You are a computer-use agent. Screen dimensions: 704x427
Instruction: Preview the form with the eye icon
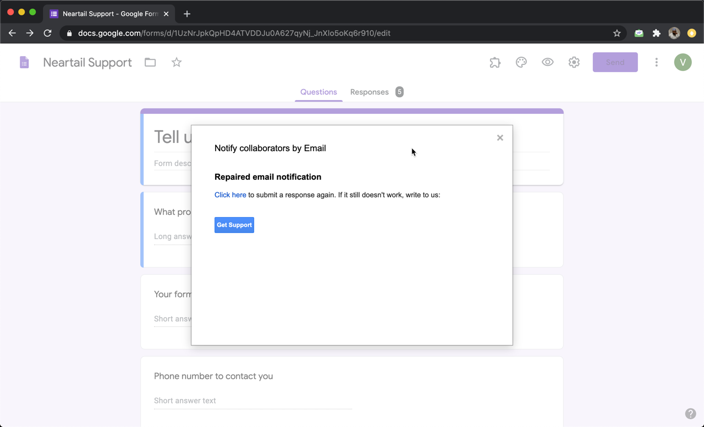pyautogui.click(x=548, y=63)
